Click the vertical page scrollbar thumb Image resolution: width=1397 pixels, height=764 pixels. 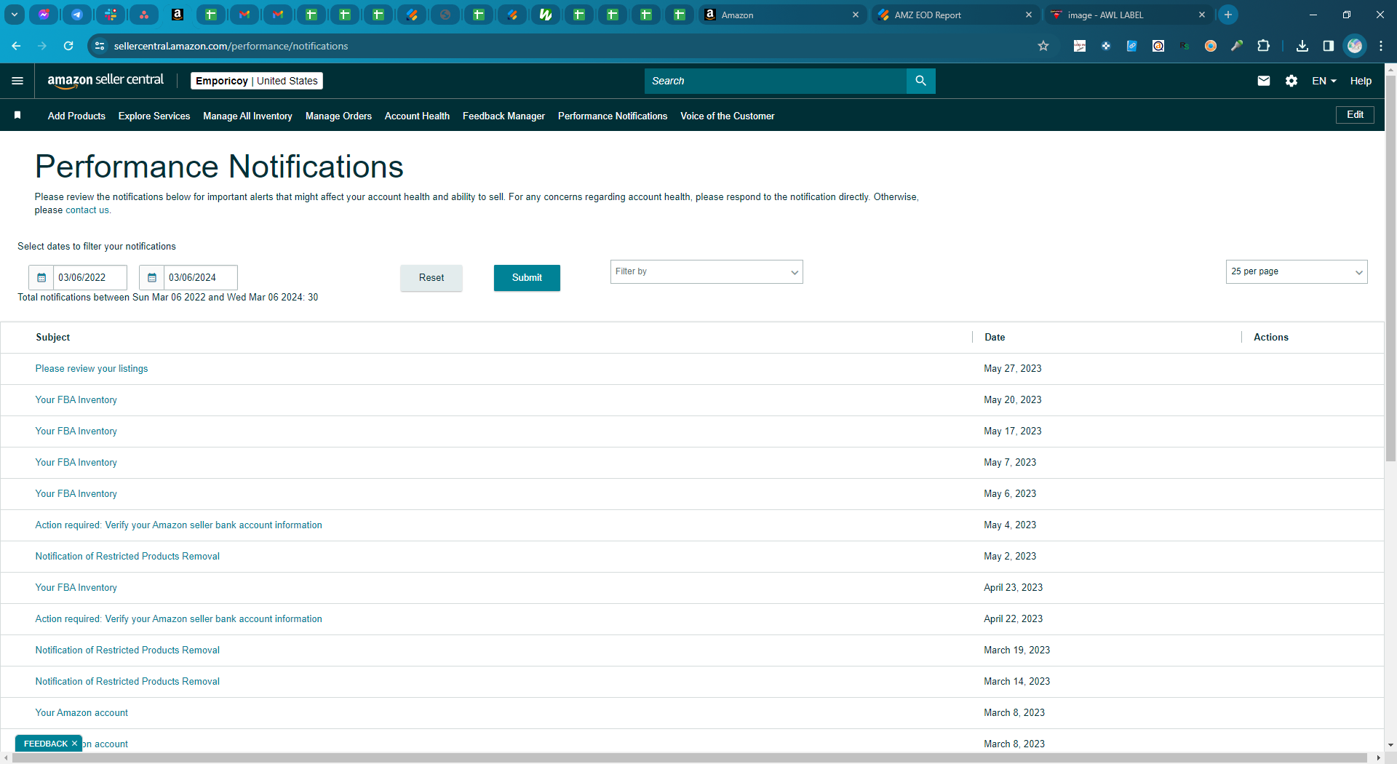click(1390, 267)
